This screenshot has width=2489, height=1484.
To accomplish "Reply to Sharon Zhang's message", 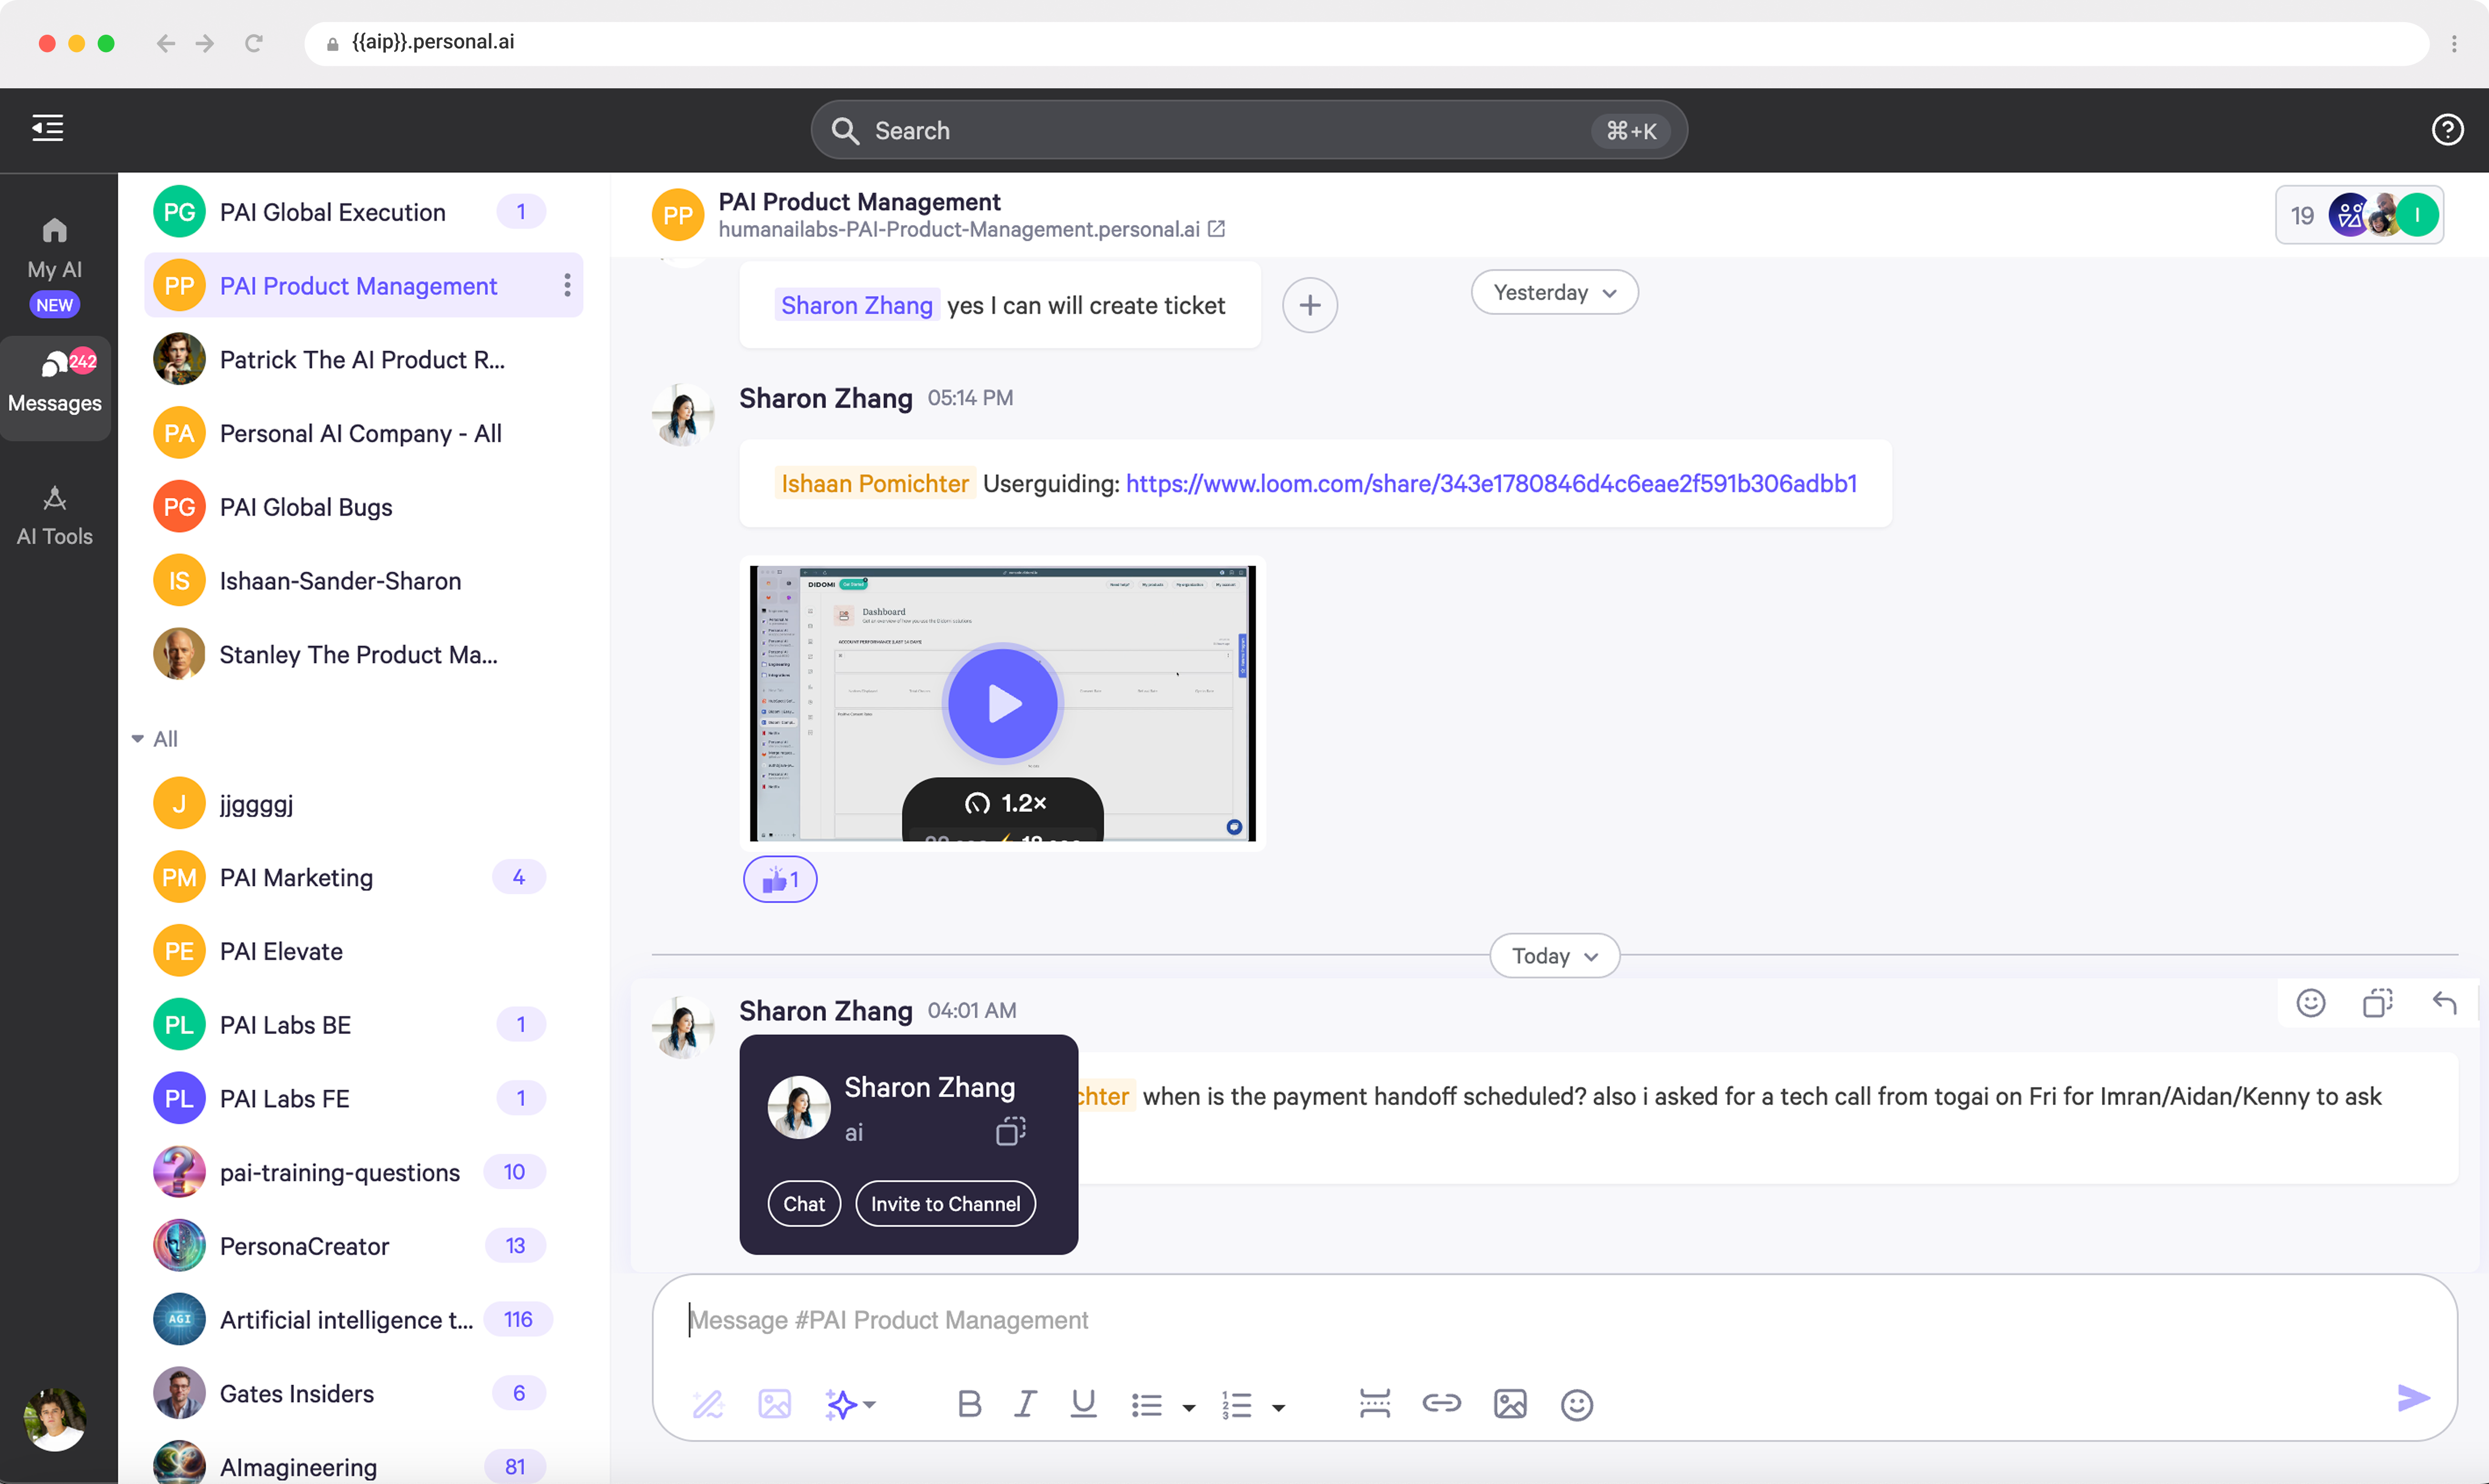I will (2444, 1003).
